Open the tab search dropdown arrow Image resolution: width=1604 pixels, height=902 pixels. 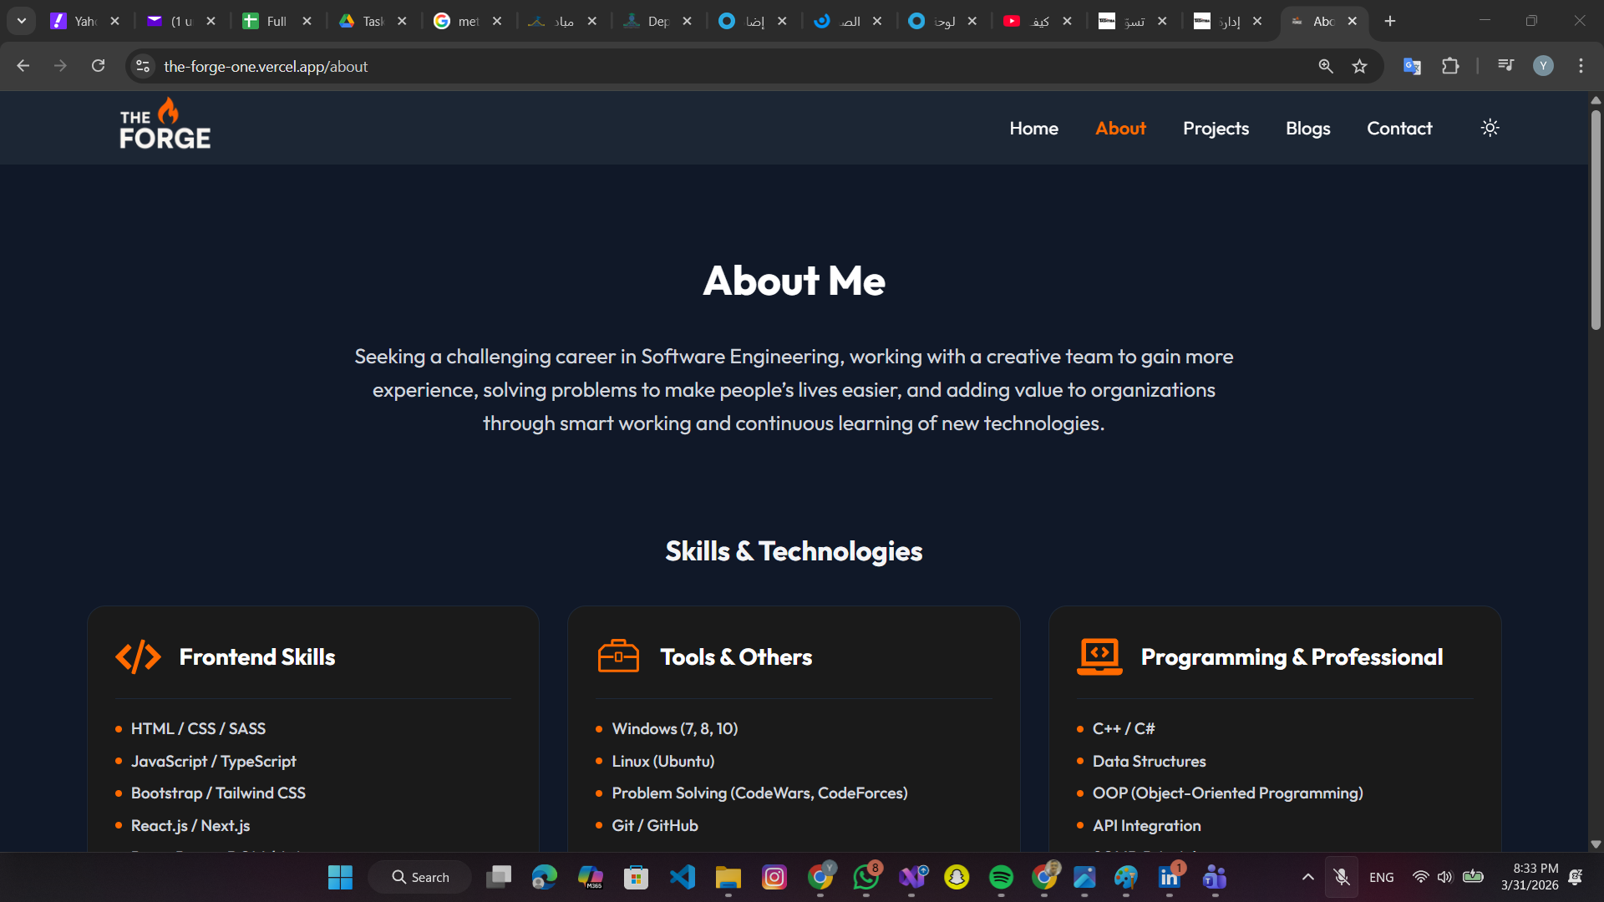coord(22,21)
